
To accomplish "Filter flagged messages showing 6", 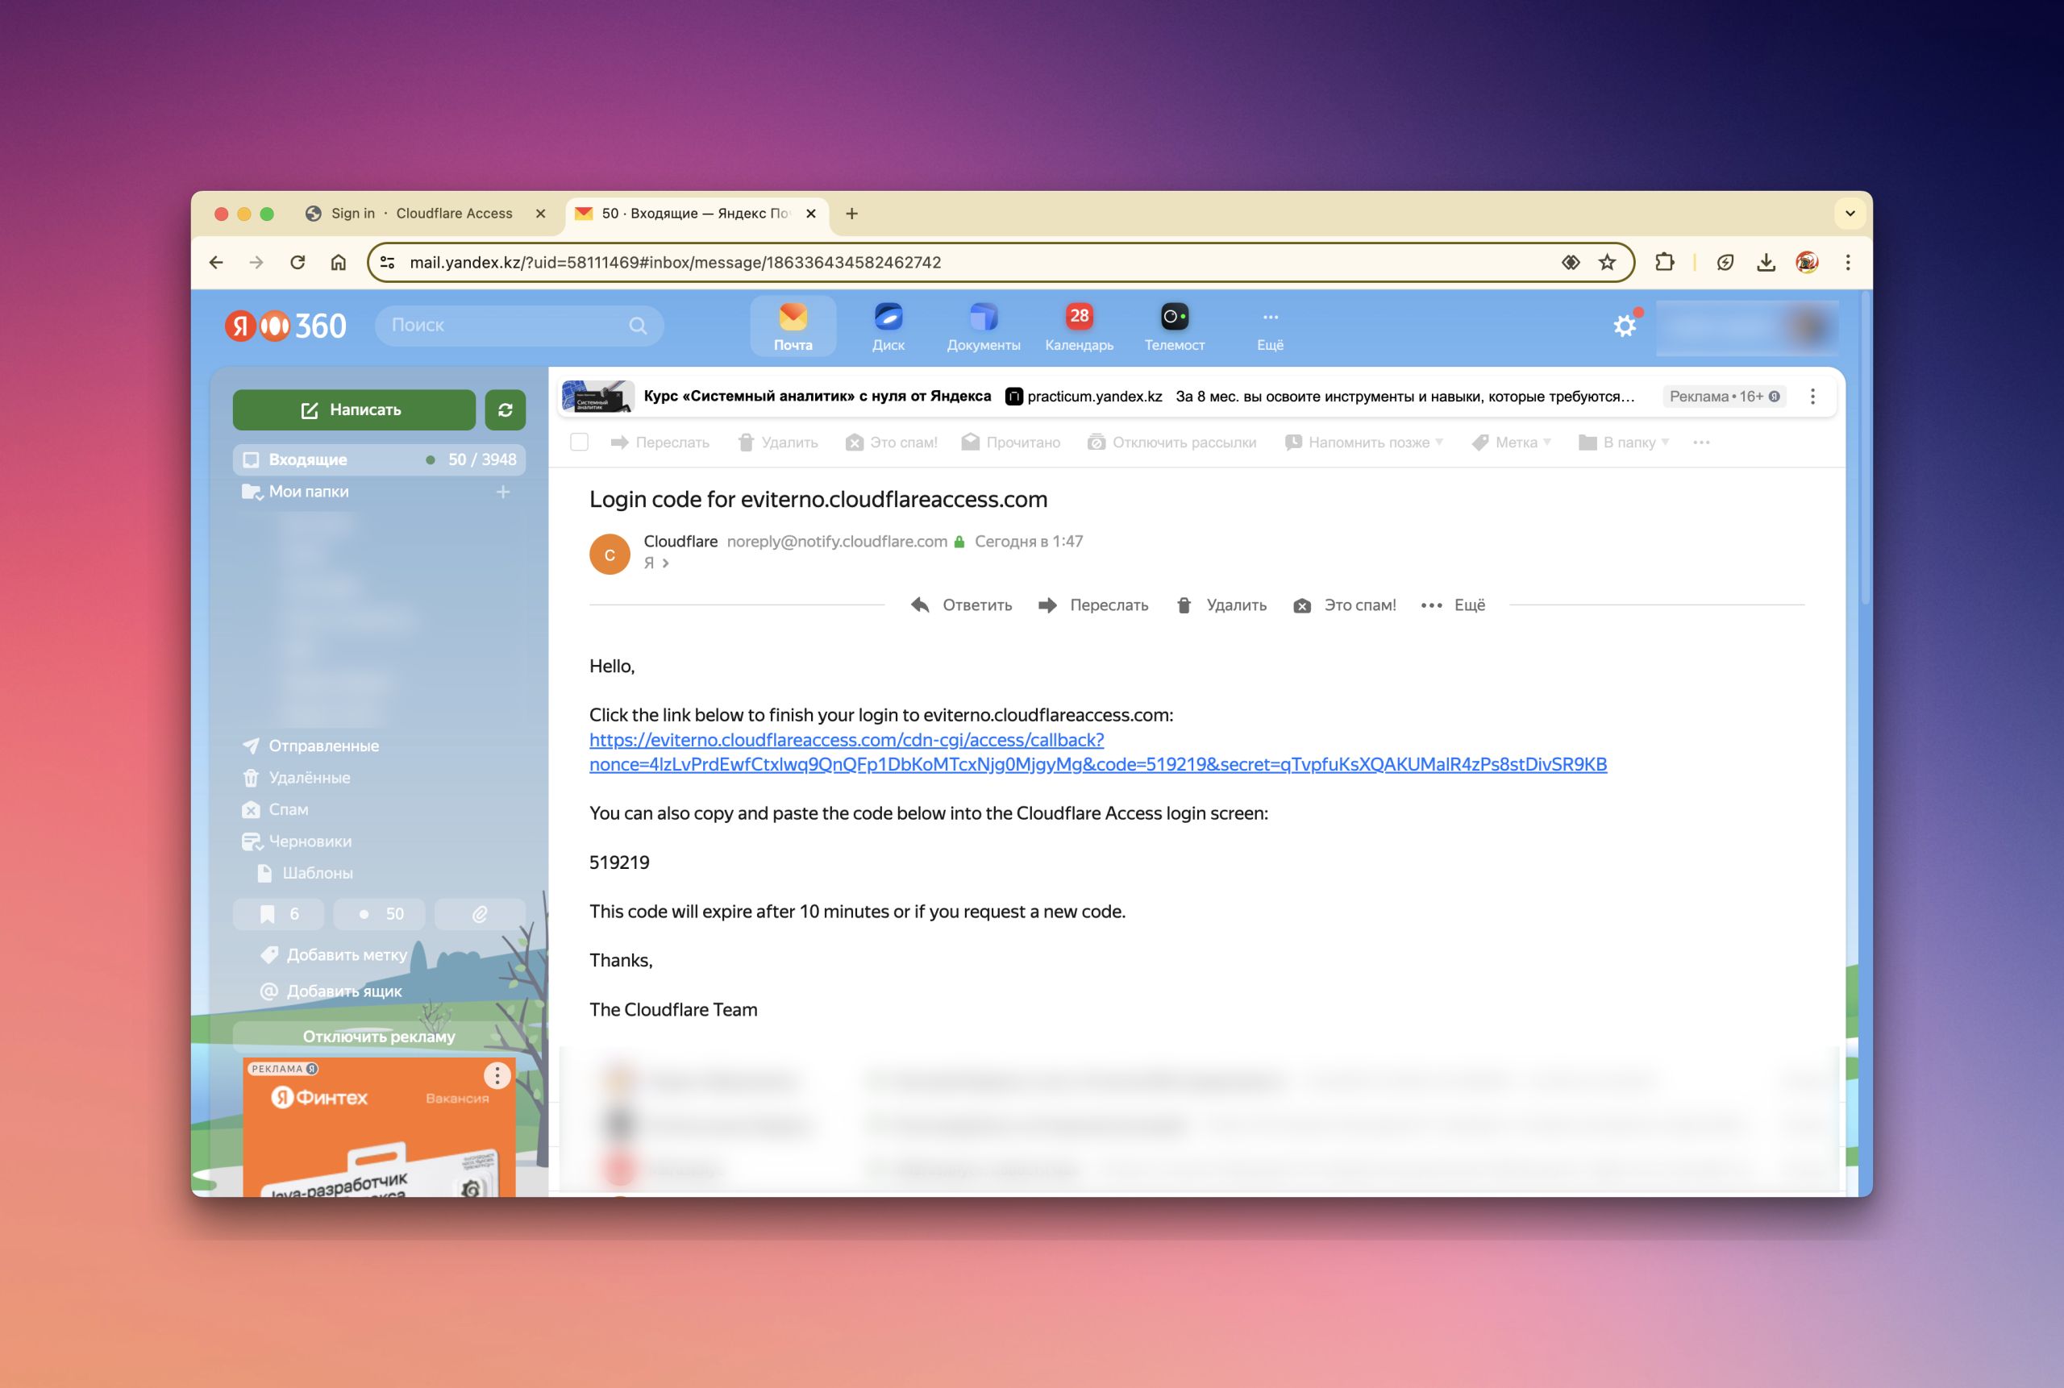I will (278, 913).
